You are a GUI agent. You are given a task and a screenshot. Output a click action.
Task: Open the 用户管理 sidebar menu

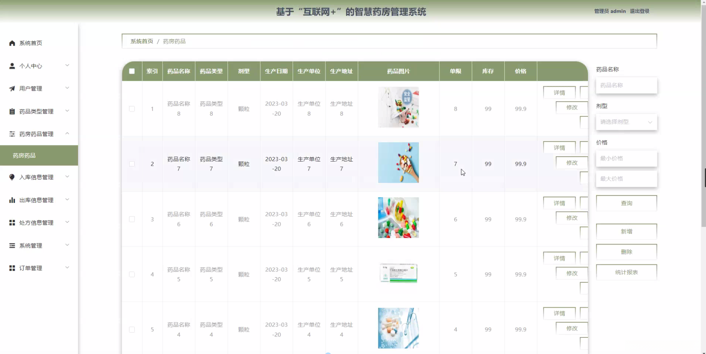point(39,88)
